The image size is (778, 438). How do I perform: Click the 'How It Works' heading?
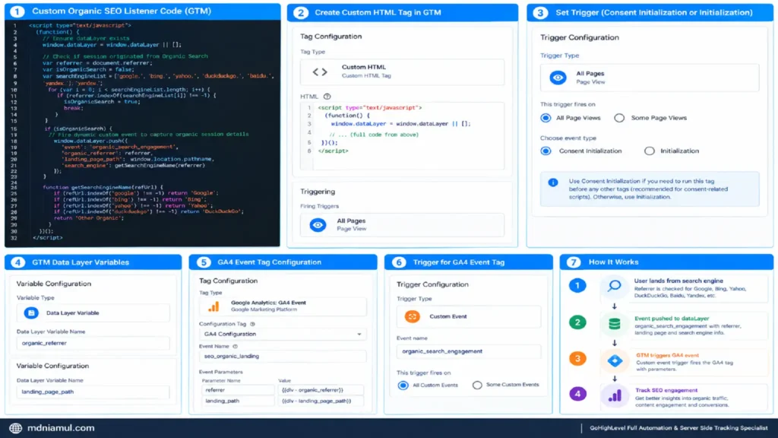(x=613, y=262)
